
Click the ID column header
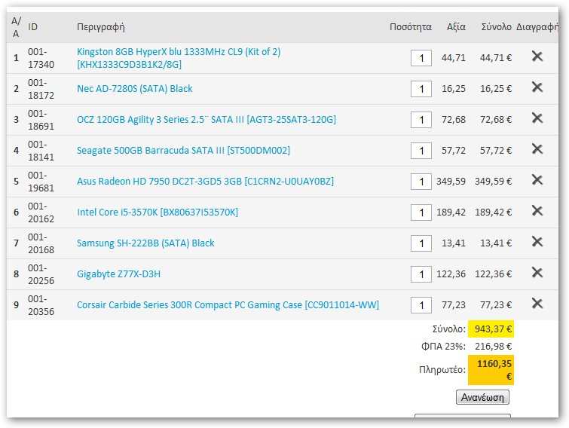click(x=32, y=27)
